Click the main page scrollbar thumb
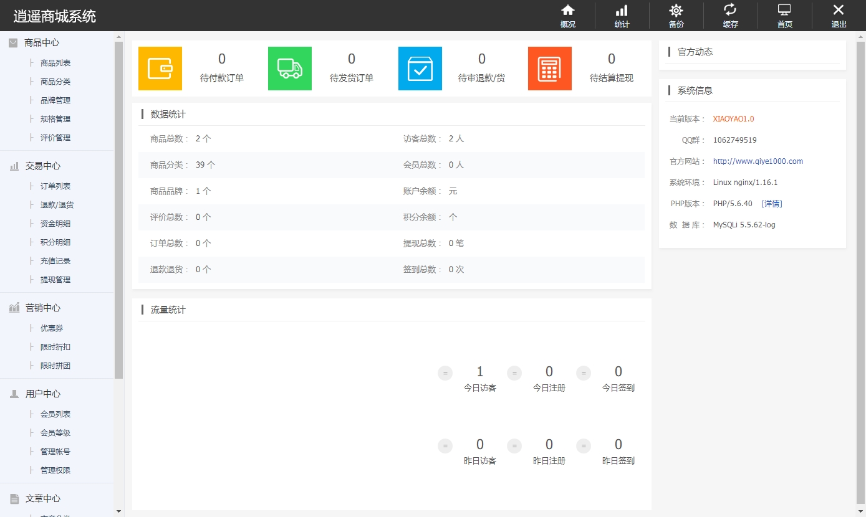 860,273
